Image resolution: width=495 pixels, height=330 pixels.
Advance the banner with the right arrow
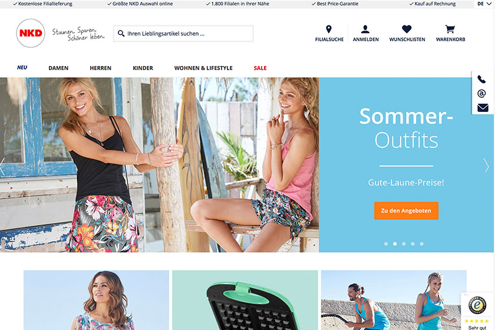[487, 165]
